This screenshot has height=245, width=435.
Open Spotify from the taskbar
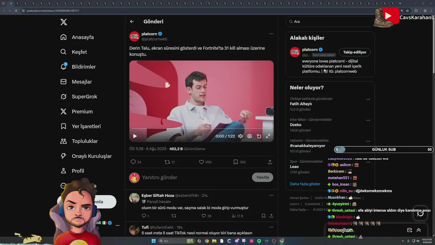tap(259, 241)
